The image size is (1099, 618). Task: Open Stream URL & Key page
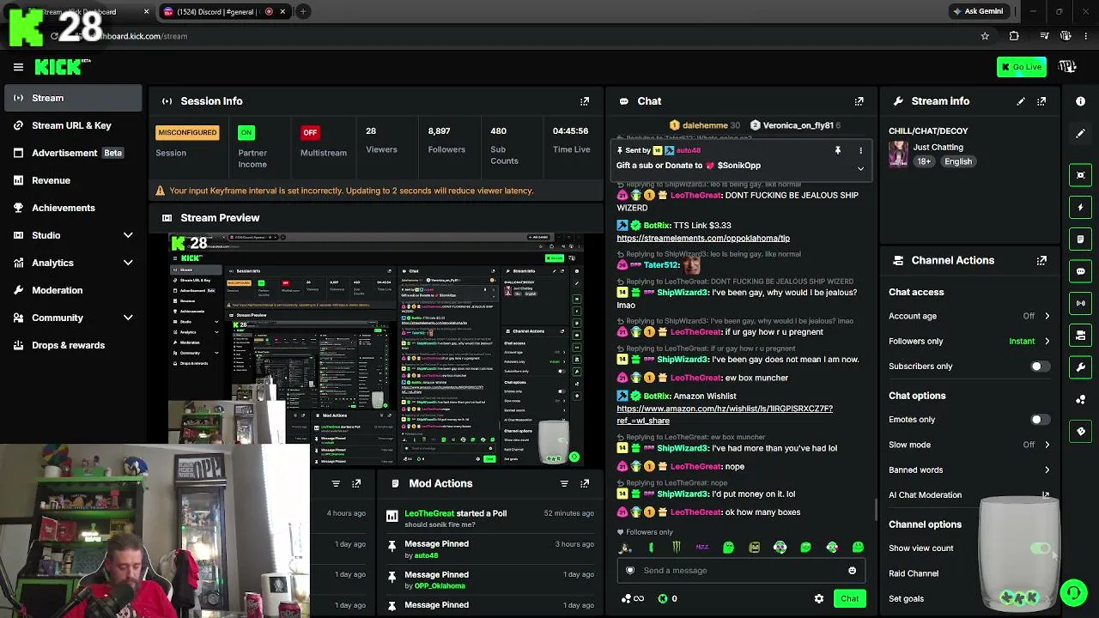pos(73,125)
